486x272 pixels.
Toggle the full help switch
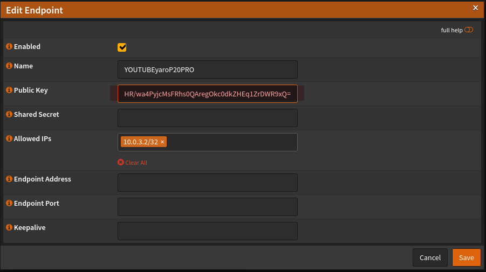tap(468, 30)
